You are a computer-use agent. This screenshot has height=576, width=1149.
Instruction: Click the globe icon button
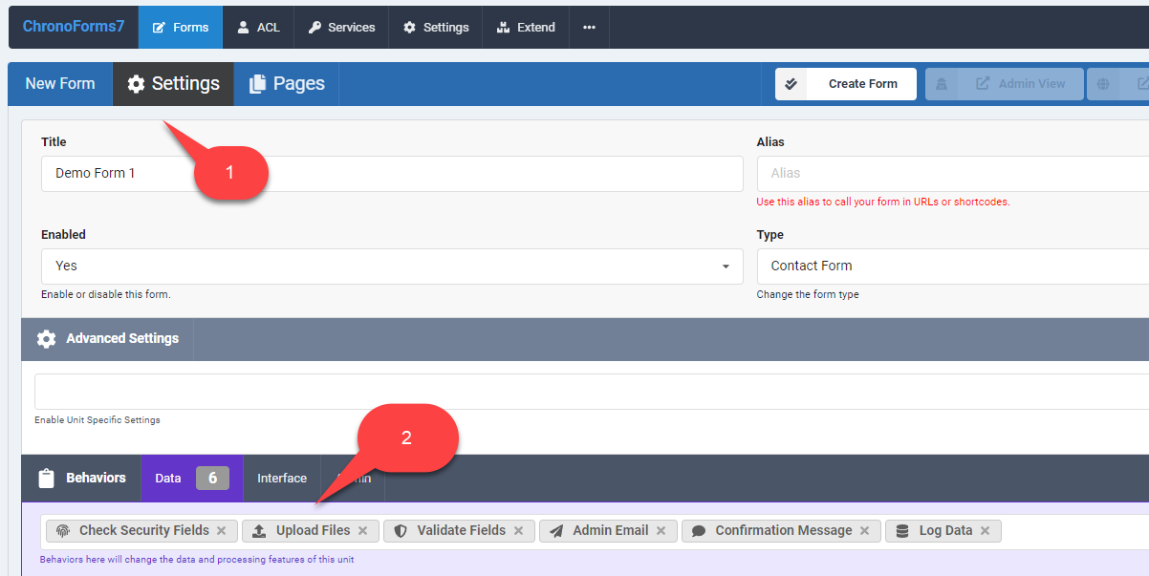tap(1102, 84)
